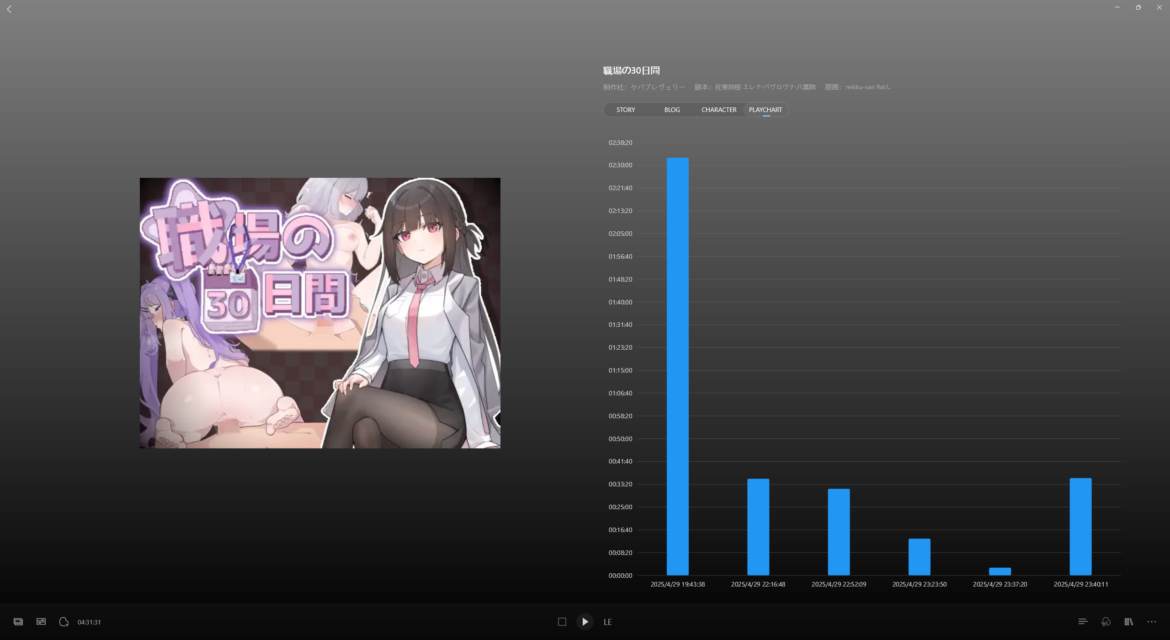Click the total playtime 04:31:31
Viewport: 1170px width, 640px height.
[x=89, y=622]
